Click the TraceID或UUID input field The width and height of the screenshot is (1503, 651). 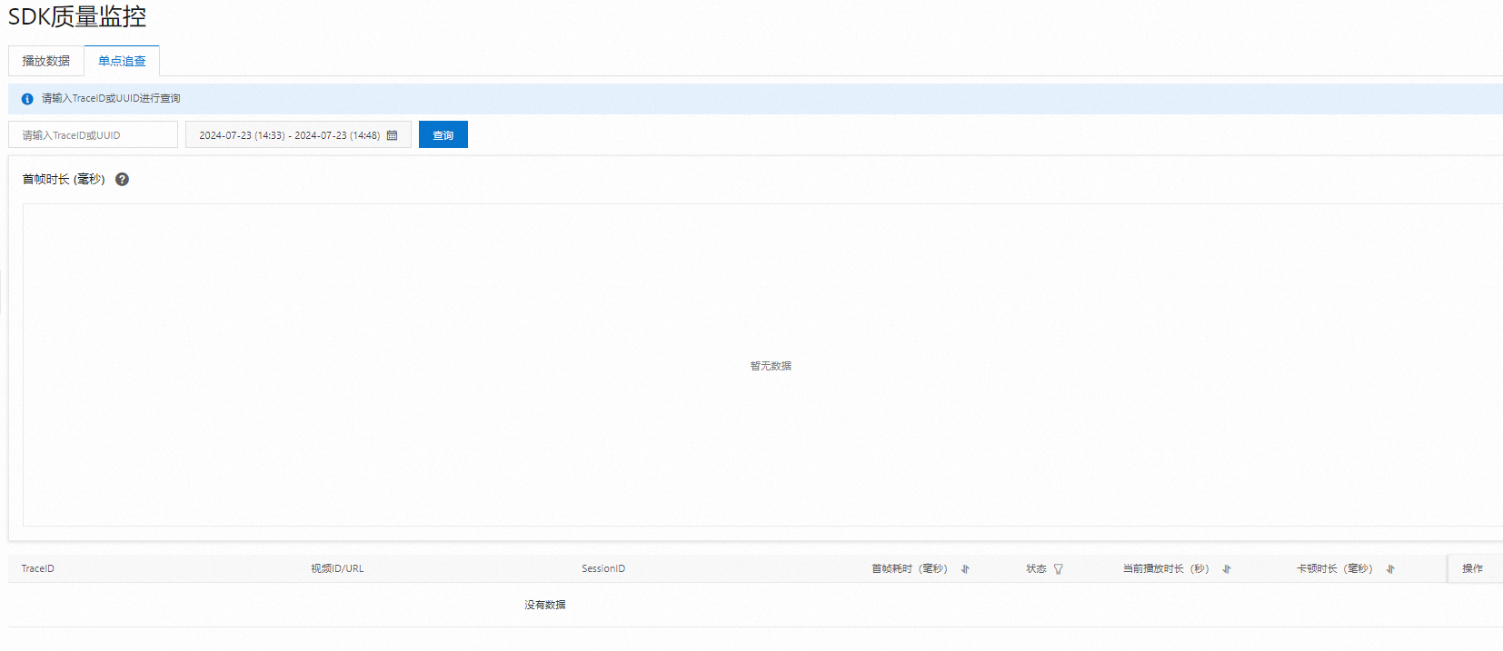[x=94, y=135]
